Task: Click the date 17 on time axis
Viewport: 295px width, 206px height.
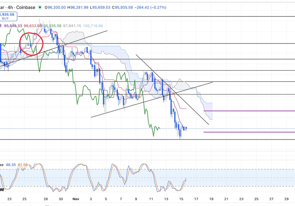Action: coord(196,199)
